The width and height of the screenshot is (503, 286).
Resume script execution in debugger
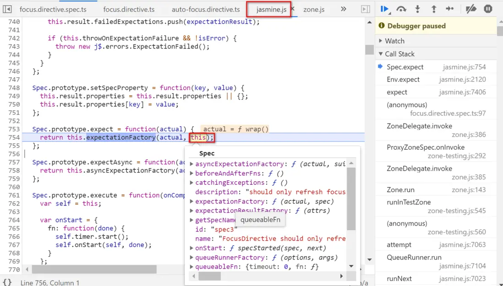[384, 9]
